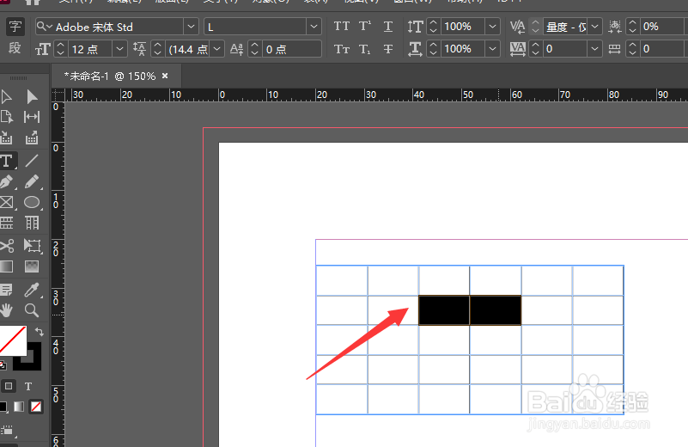Image resolution: width=688 pixels, height=447 pixels.
Task: Select the Vertical Grid tool
Action: coord(32,223)
